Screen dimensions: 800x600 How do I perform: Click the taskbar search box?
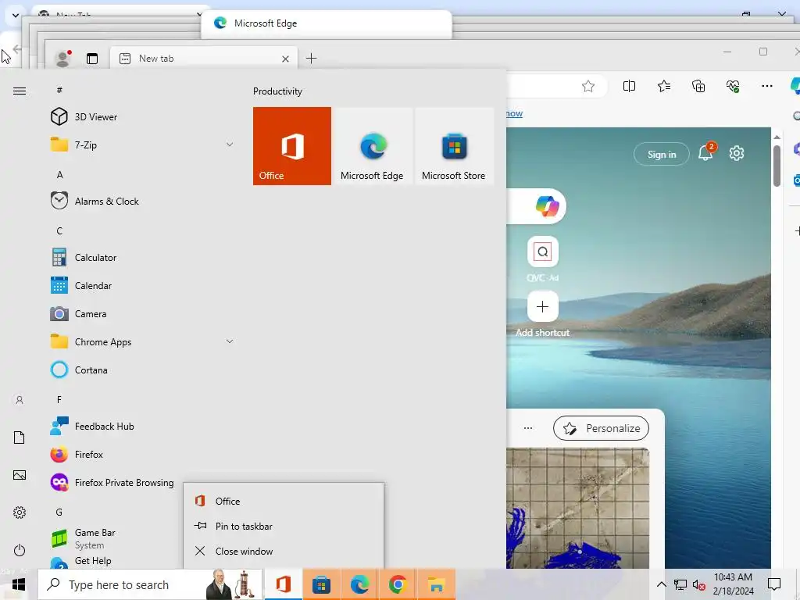pos(150,584)
